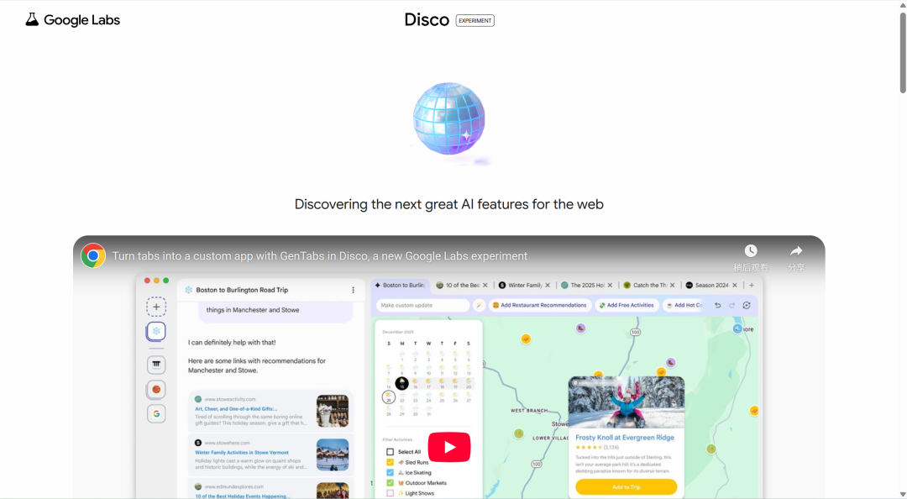Open the Chrome channel avatar icon
This screenshot has width=907, height=499.
[x=93, y=256]
